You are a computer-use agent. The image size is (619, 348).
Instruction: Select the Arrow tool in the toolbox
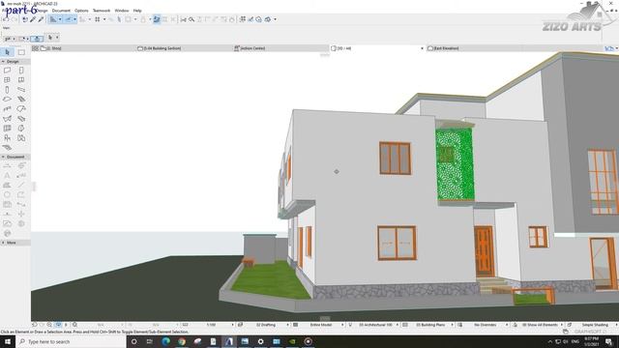[x=7, y=52]
